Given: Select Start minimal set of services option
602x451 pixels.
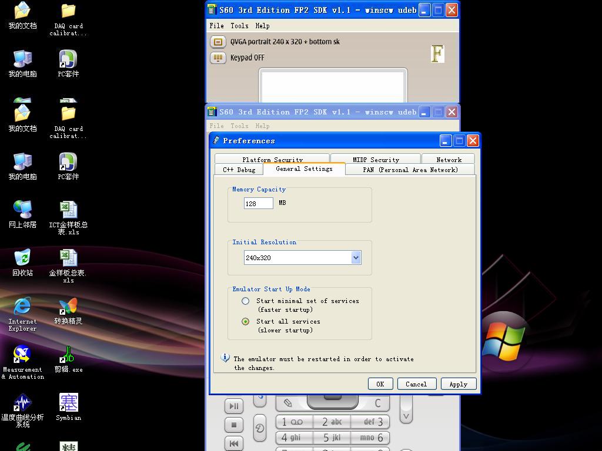Looking at the screenshot, I should pos(246,301).
